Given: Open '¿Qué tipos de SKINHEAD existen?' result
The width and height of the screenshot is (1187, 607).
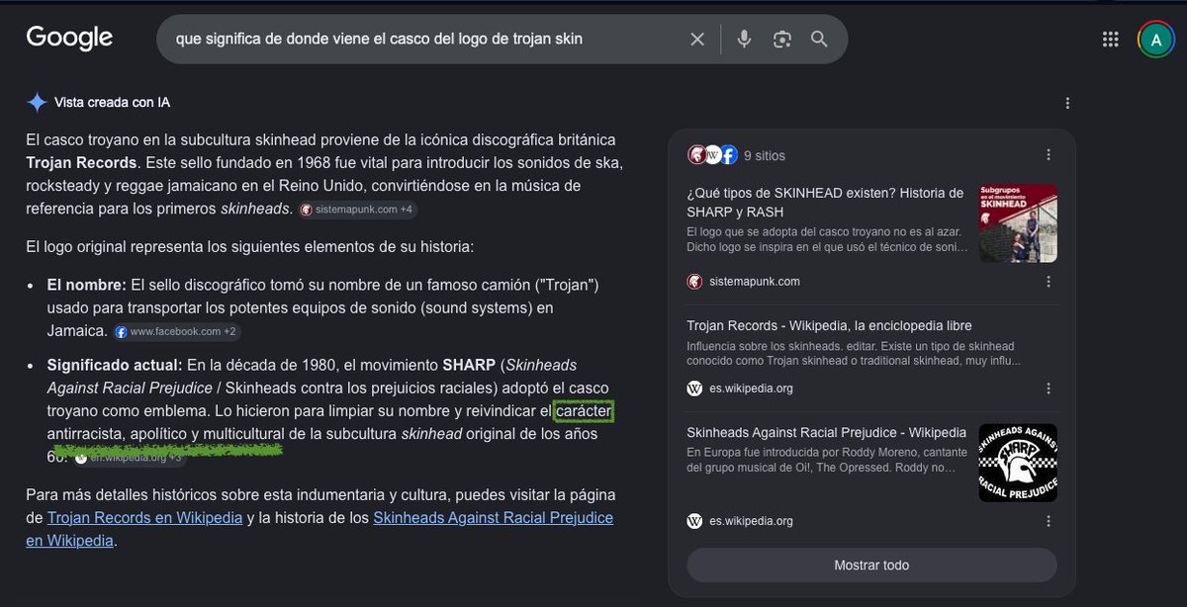Looking at the screenshot, I should 825,202.
